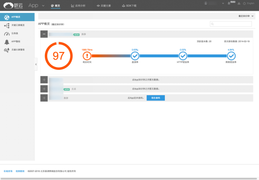
Task: Open APP alerts bell item in sidebar
Action: [17, 42]
